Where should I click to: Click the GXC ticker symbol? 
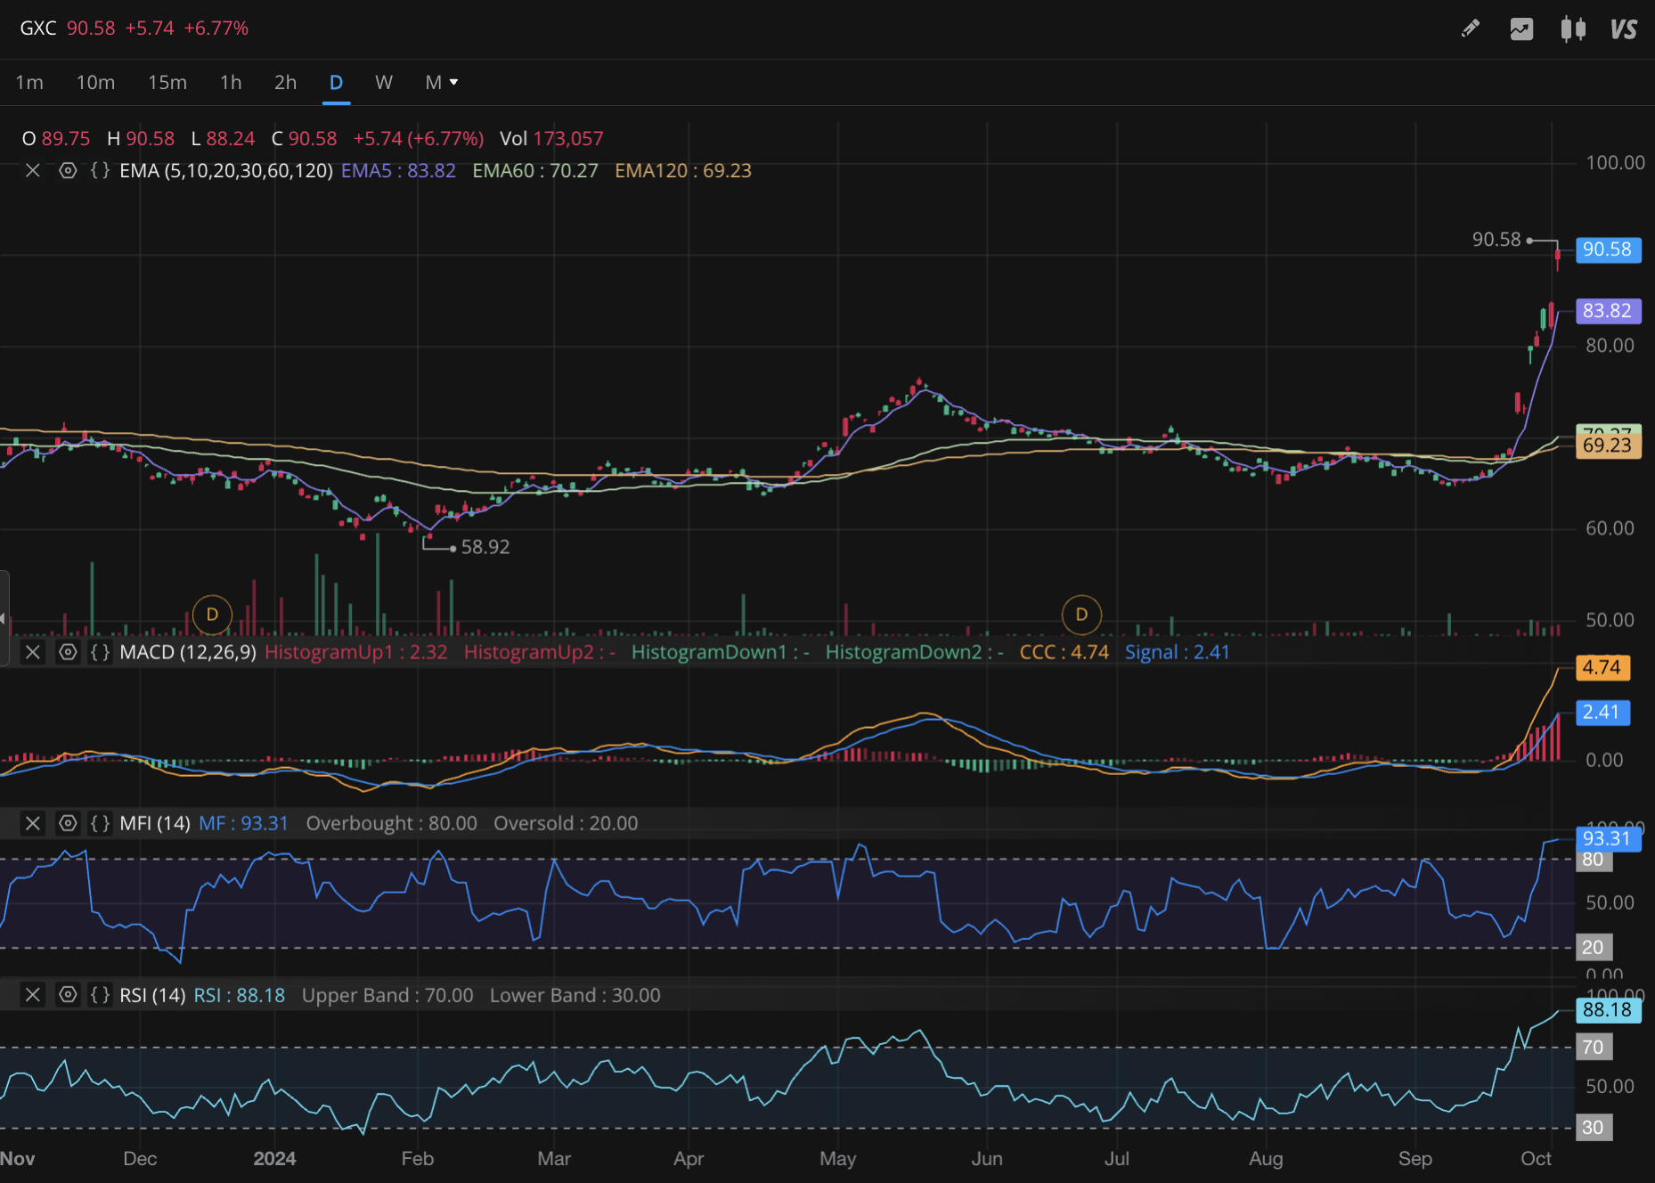(38, 29)
